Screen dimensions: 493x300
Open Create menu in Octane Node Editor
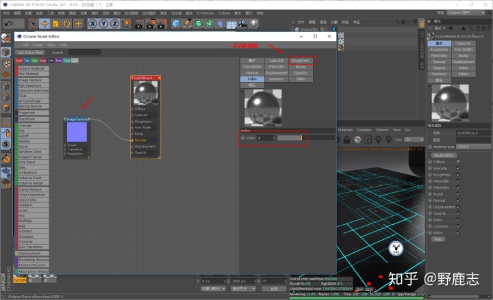[x=38, y=45]
